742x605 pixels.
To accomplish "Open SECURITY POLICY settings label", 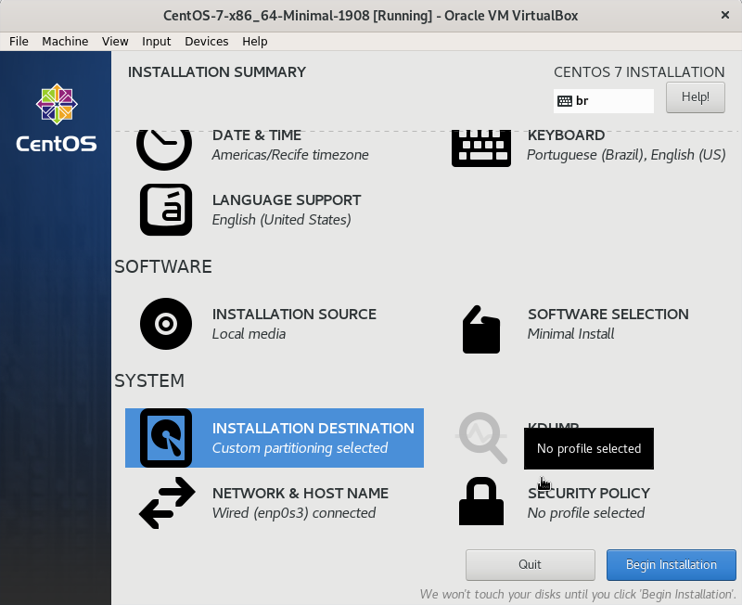I will 589,494.
